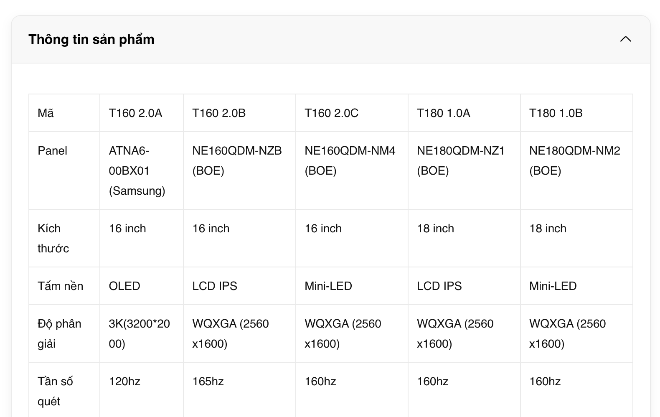Image resolution: width=660 pixels, height=417 pixels.
Task: Select the T180 1.0B column header
Action: 556,113
